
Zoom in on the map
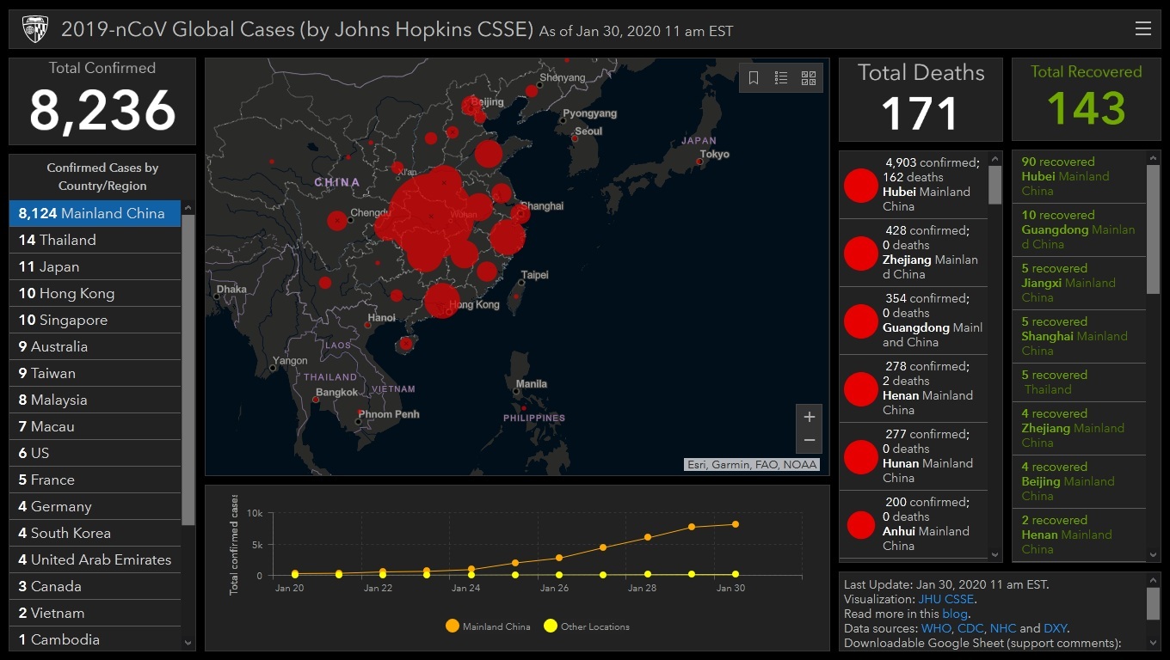click(809, 417)
